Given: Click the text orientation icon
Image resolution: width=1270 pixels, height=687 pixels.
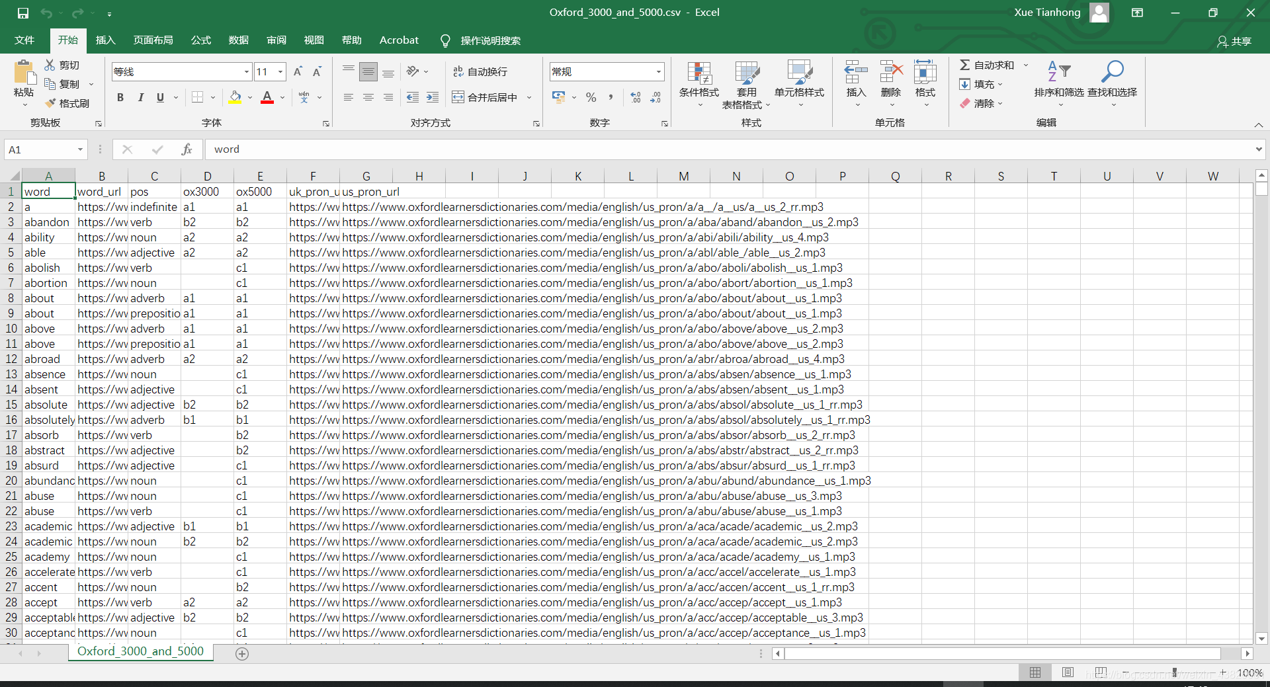Looking at the screenshot, I should (x=413, y=71).
